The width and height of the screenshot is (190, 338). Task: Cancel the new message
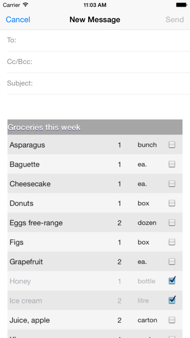tap(18, 19)
